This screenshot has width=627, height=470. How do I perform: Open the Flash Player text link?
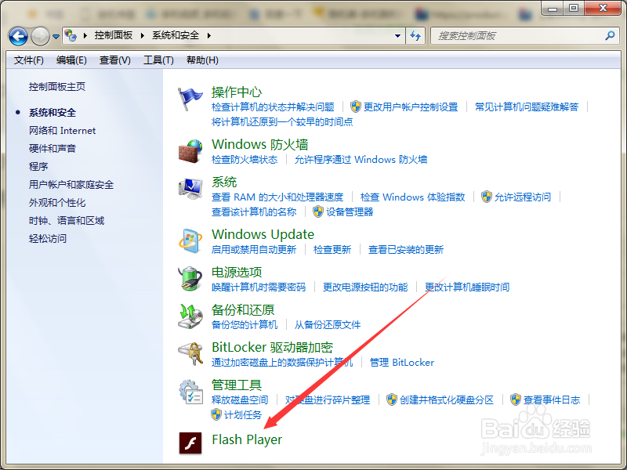[247, 439]
